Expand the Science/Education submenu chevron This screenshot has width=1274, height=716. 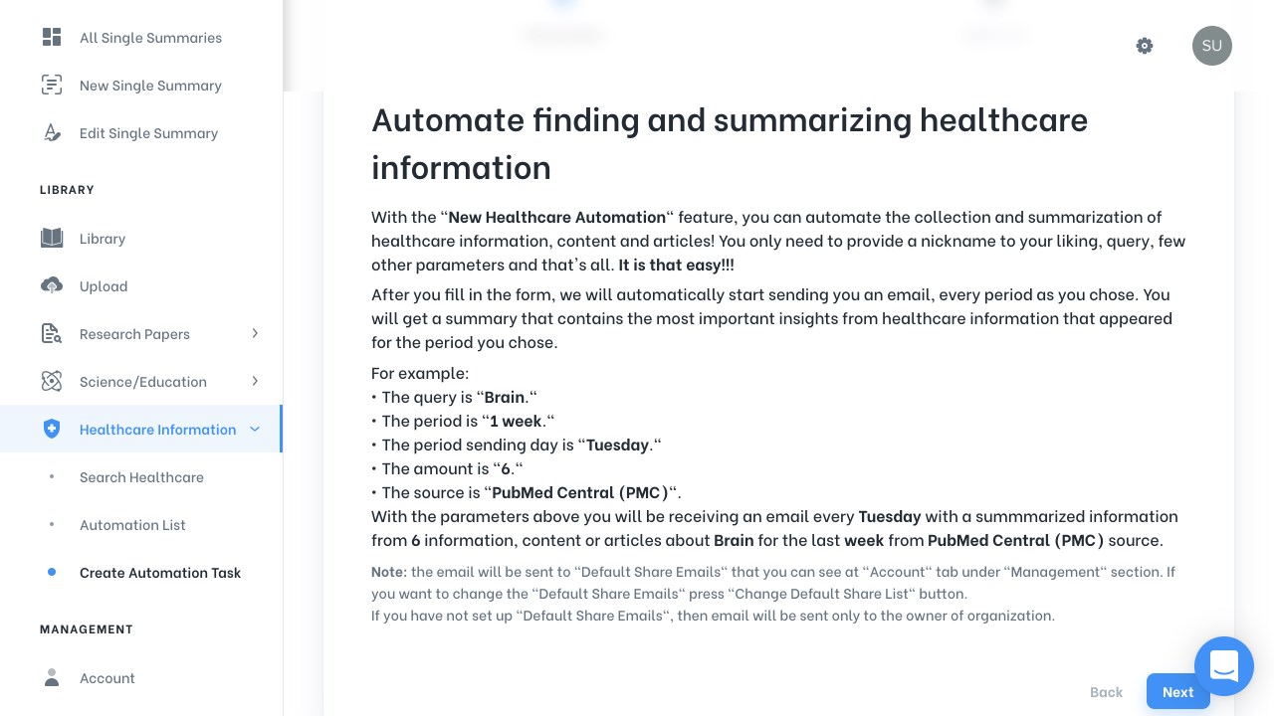255,382
